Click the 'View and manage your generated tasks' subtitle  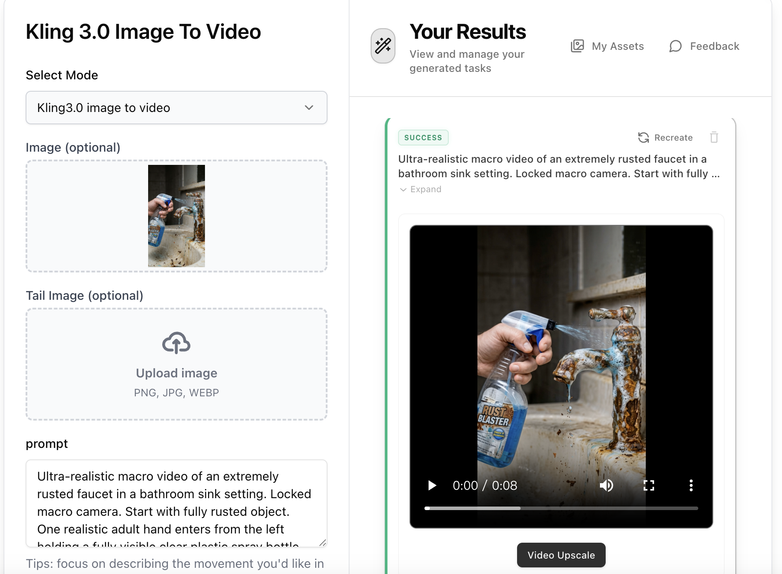point(467,61)
